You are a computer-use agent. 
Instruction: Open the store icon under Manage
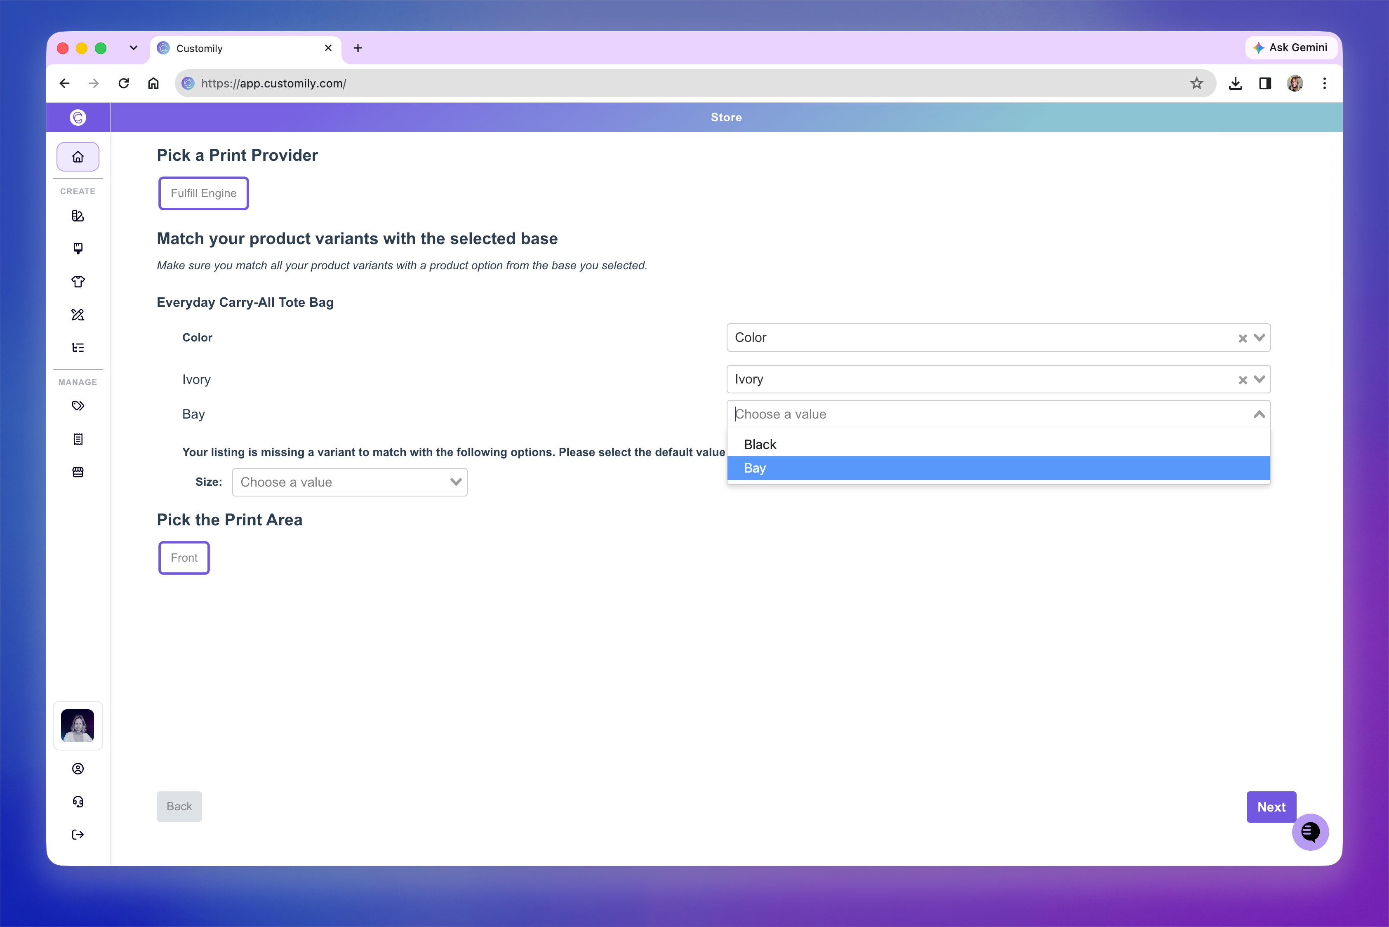coord(78,472)
